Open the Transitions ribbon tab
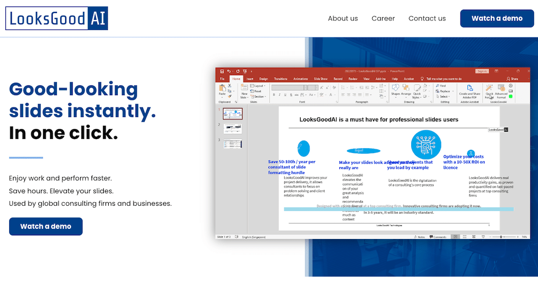The height and width of the screenshot is (297, 538). coord(281,79)
